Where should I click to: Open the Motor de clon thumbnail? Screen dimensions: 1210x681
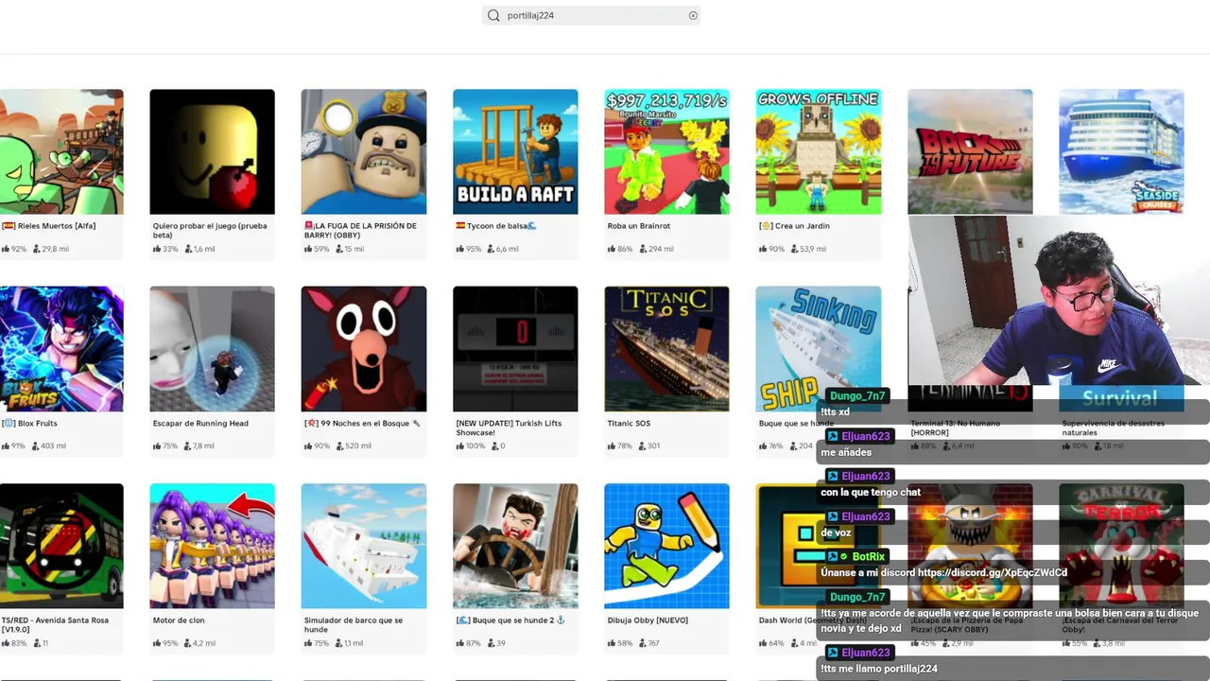click(212, 546)
